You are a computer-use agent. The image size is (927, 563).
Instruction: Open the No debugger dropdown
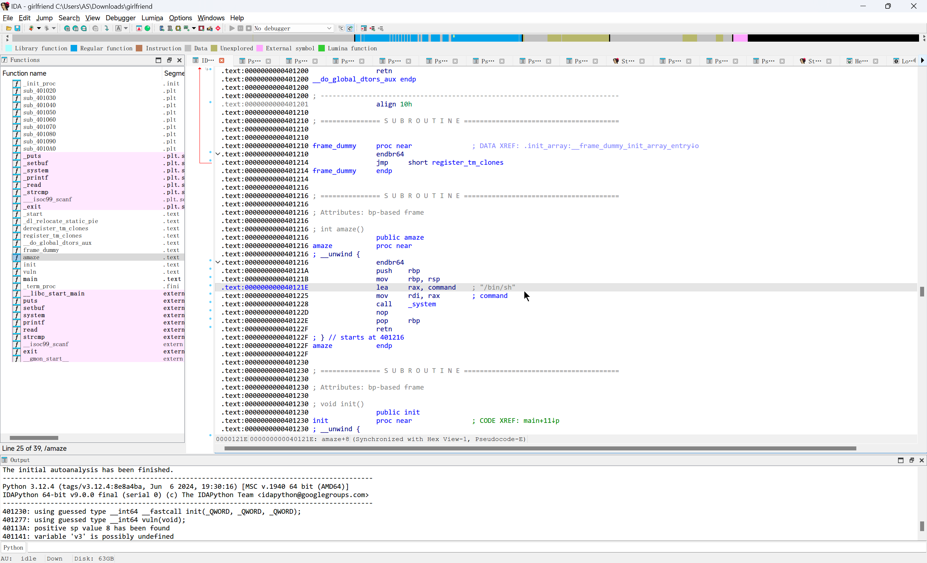(329, 28)
